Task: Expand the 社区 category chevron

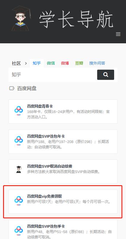Action: click(x=26, y=63)
